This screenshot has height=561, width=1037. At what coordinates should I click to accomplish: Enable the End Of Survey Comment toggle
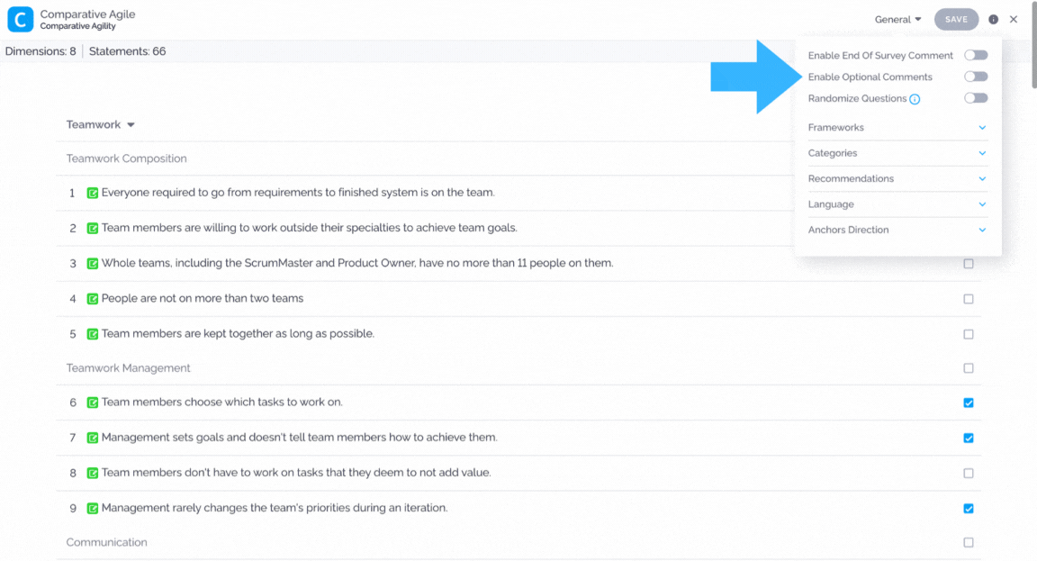click(x=976, y=55)
